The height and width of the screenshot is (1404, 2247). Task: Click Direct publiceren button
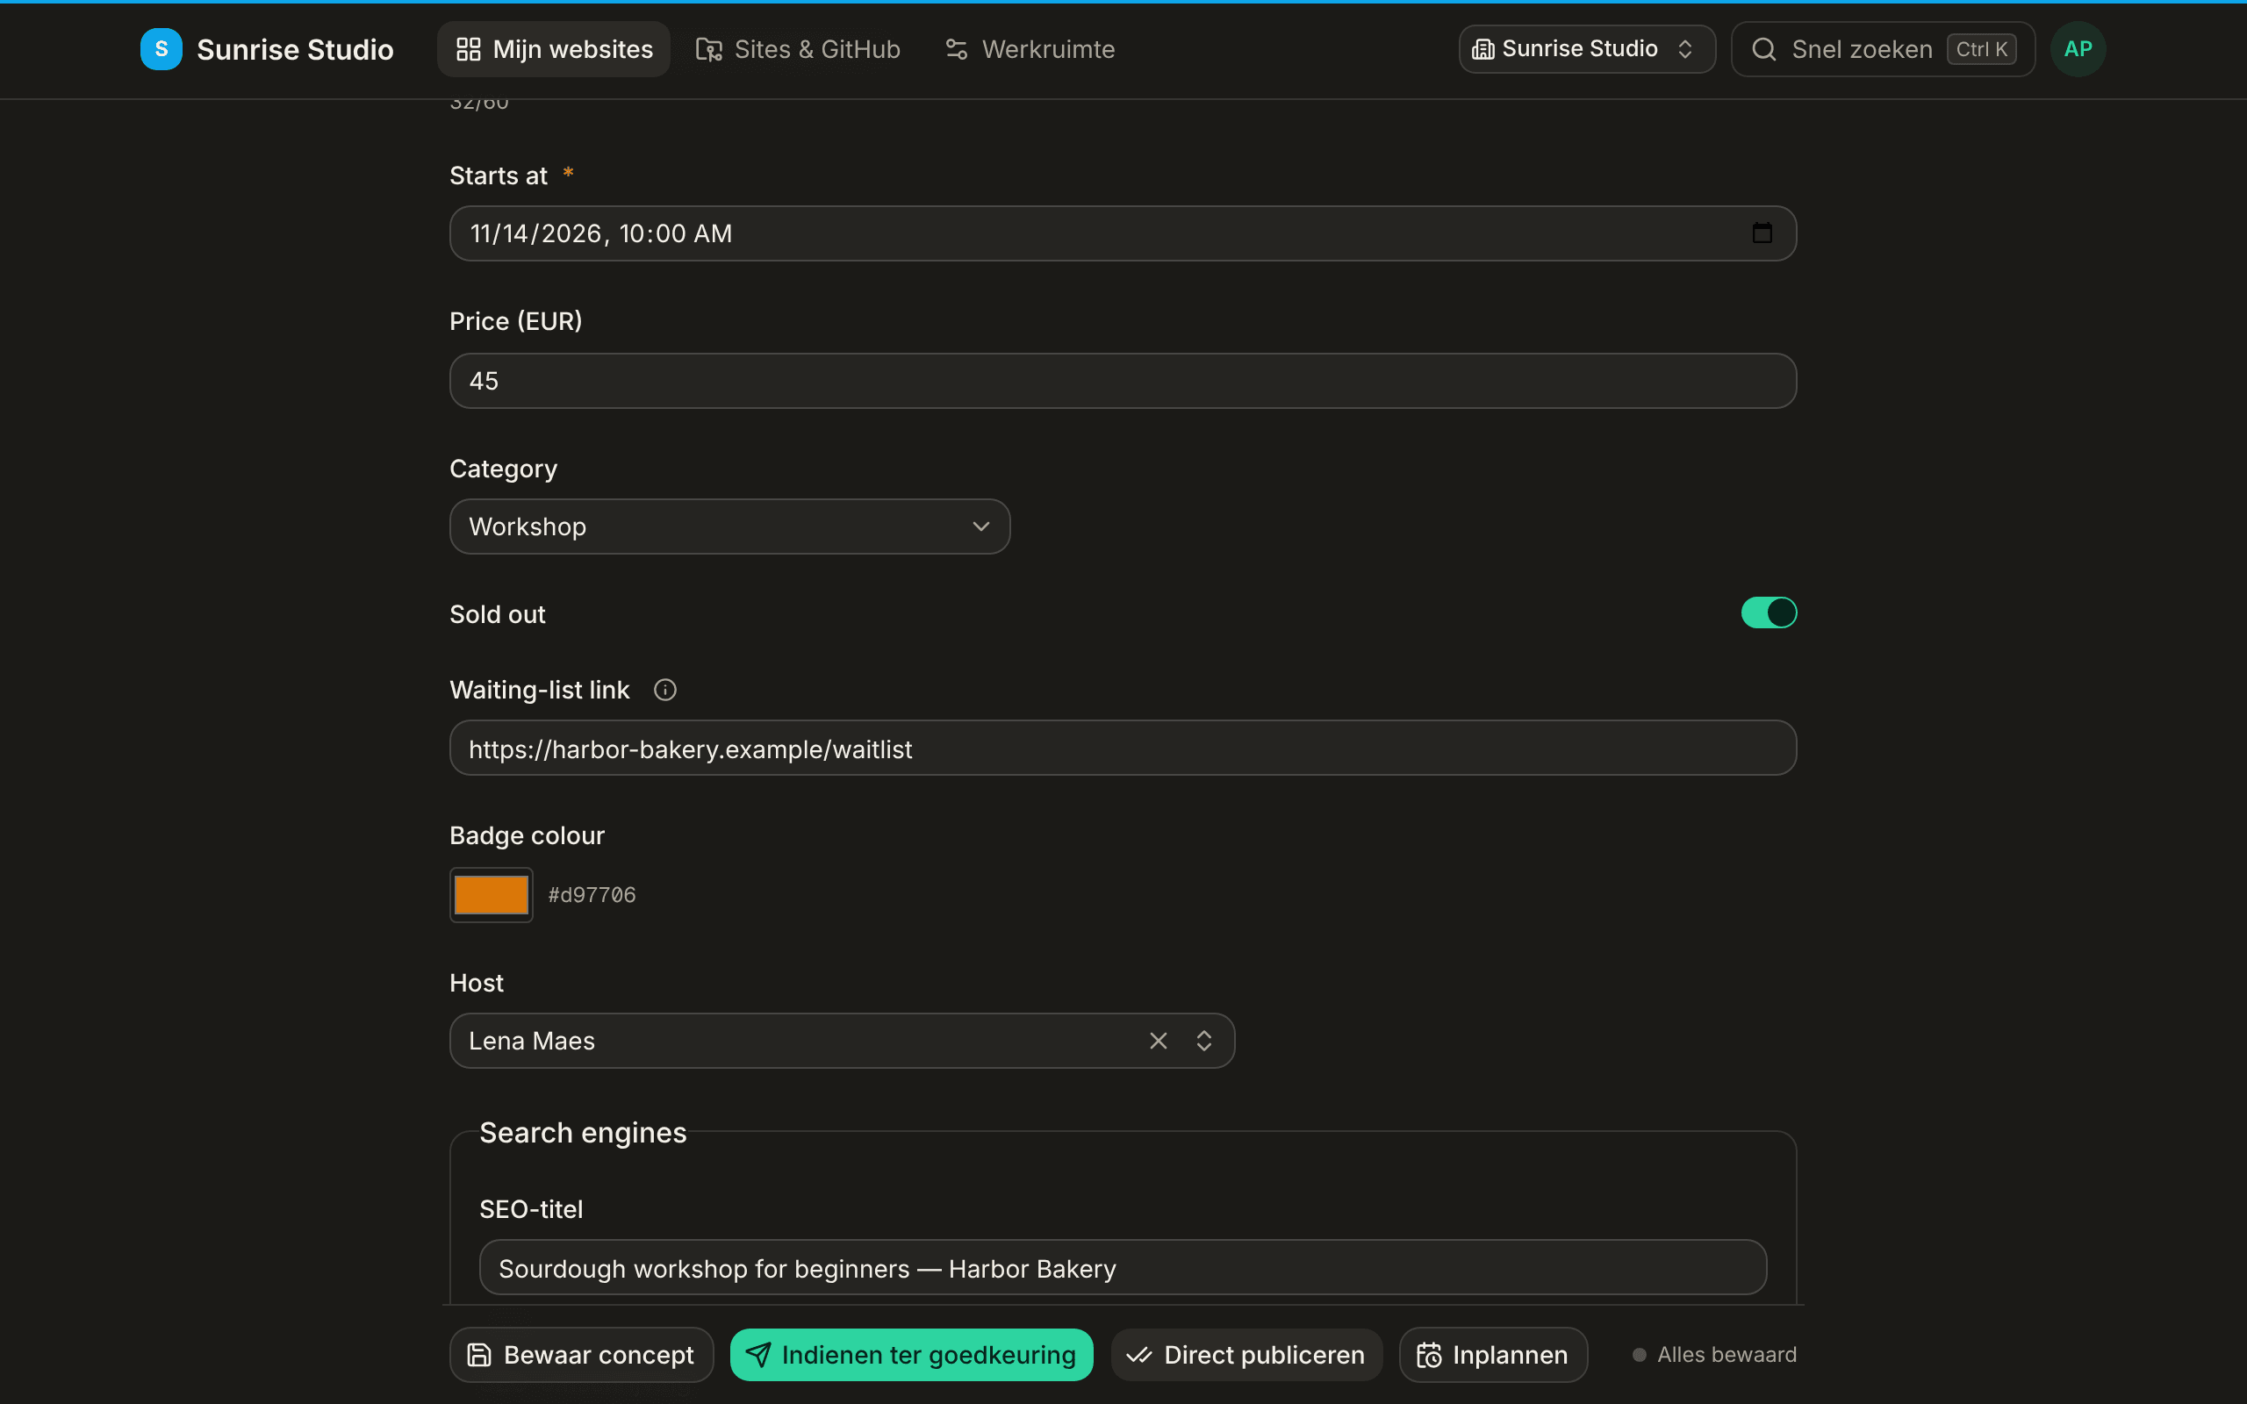[x=1246, y=1355]
